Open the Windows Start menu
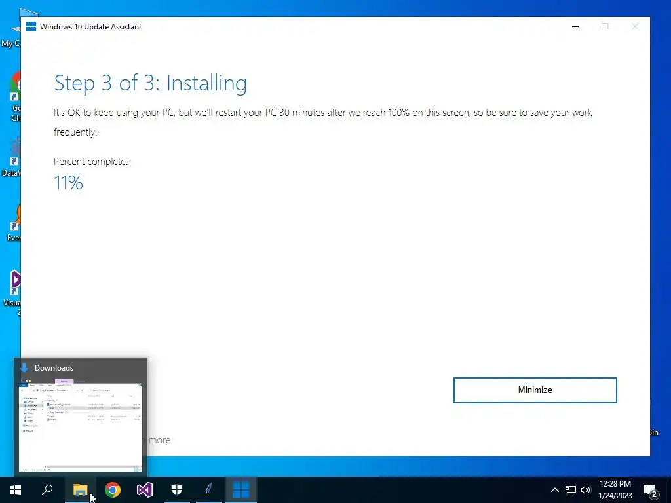This screenshot has width=671, height=503. 16,490
